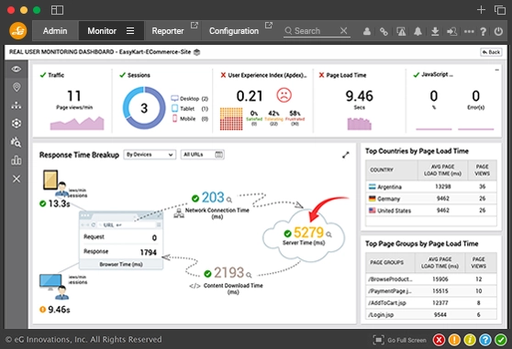Filter by yellow minor alarm icon
Image resolution: width=512 pixels, height=349 pixels.
pyautogui.click(x=470, y=340)
